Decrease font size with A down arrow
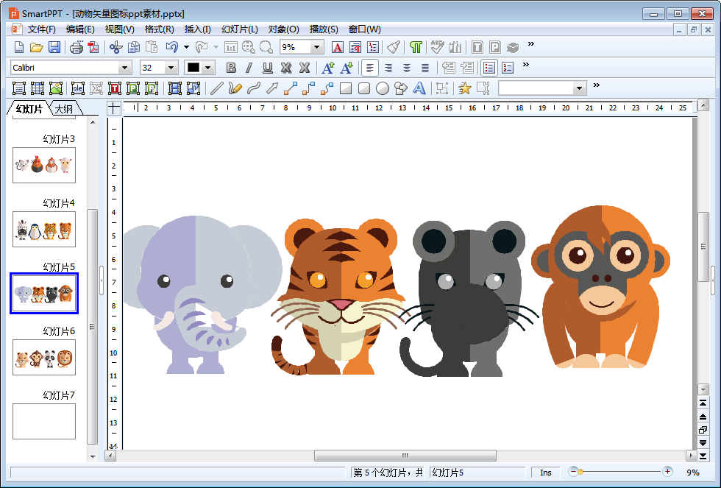The width and height of the screenshot is (721, 488). (x=347, y=68)
